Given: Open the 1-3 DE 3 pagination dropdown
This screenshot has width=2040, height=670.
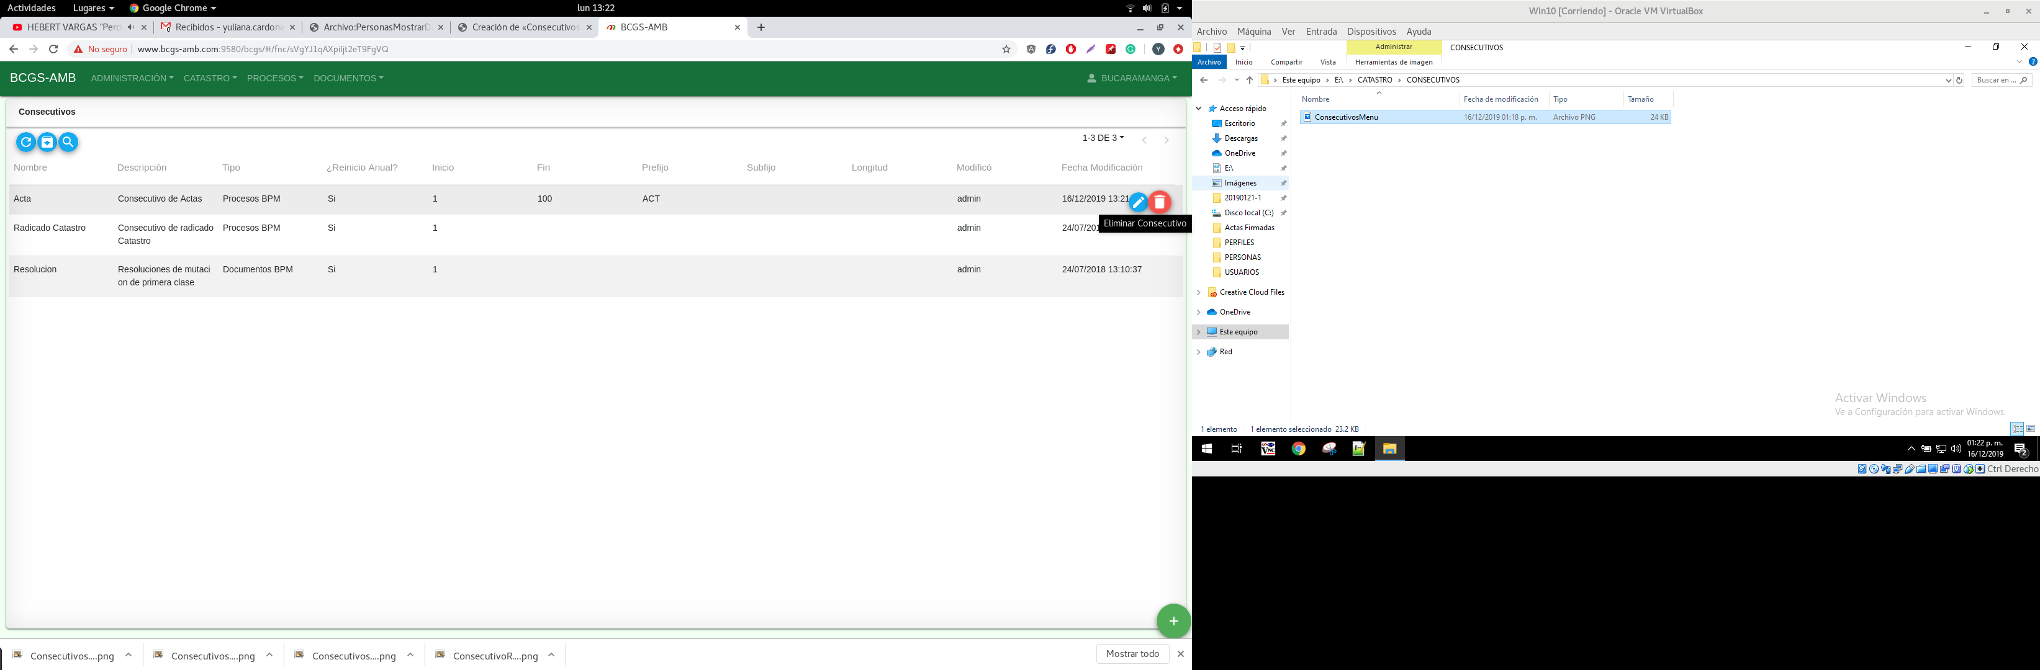Looking at the screenshot, I should point(1103,138).
